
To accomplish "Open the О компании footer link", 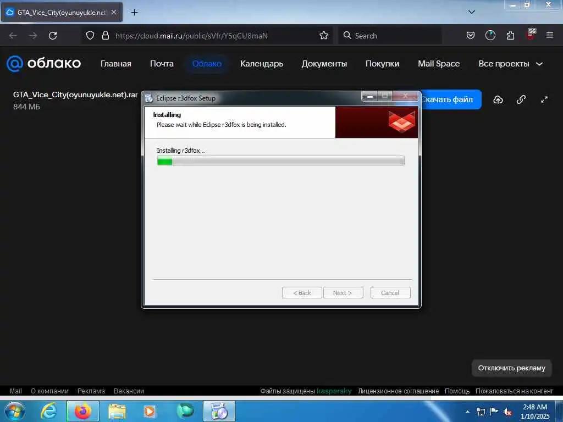I will [x=49, y=391].
